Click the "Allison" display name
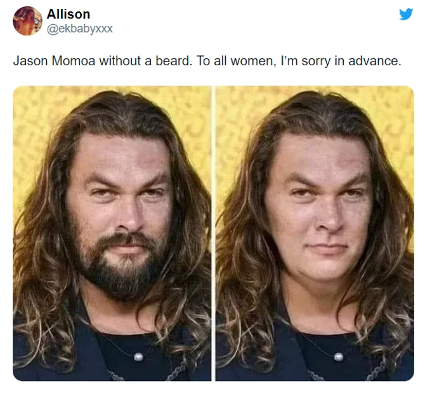The image size is (425, 417). click(69, 14)
